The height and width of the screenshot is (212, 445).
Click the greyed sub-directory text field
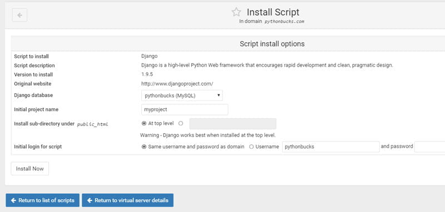click(x=233, y=124)
